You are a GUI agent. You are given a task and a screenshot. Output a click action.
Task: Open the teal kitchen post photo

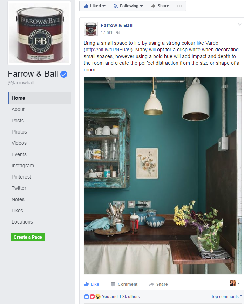[x=163, y=175]
